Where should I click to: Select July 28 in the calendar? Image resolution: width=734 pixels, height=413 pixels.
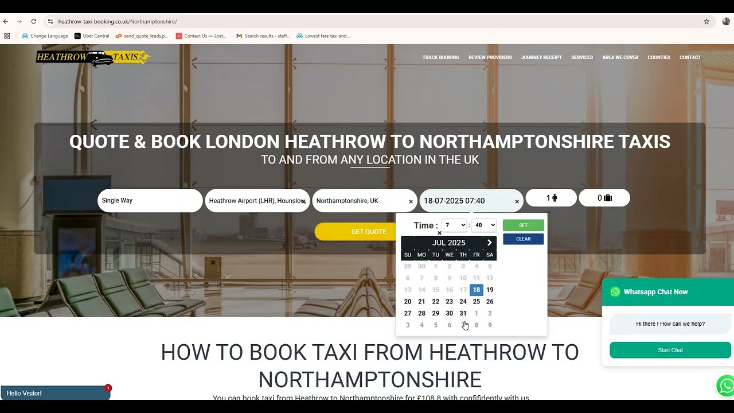pyautogui.click(x=421, y=313)
